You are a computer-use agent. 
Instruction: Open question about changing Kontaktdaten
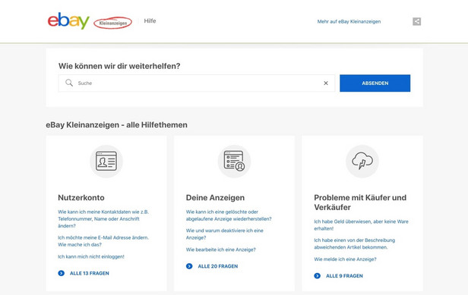(103, 218)
